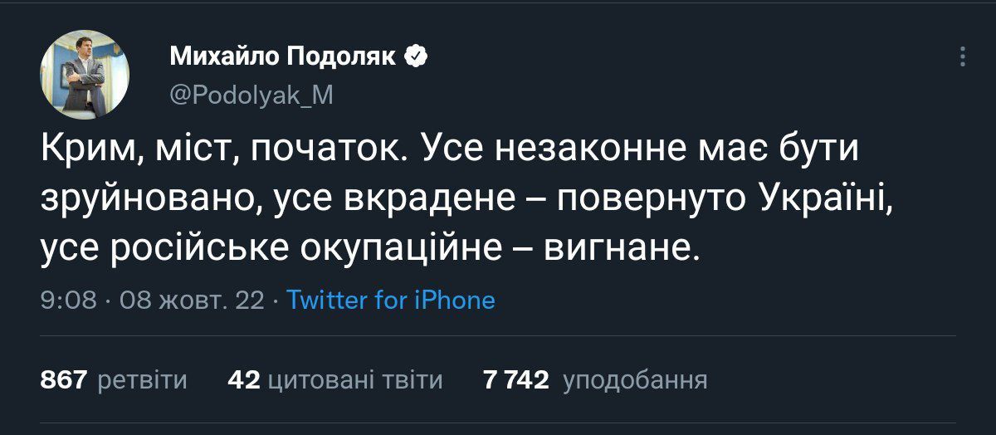Click the Twitter for iPhone source link

point(390,300)
